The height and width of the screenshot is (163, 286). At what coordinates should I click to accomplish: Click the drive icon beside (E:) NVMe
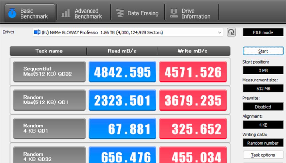37,32
